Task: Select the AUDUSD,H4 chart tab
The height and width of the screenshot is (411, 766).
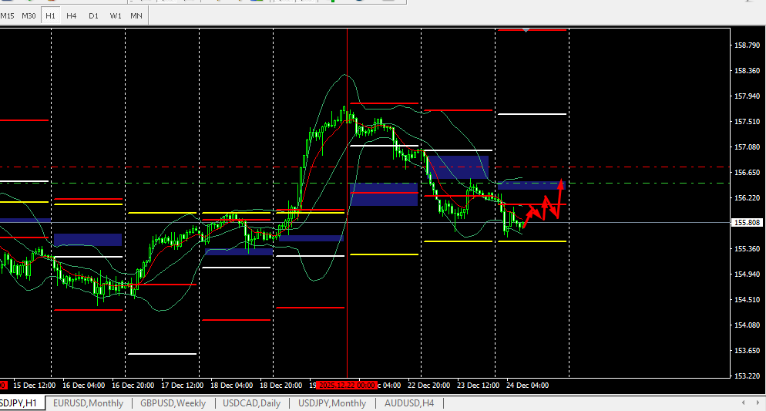Action: point(409,403)
